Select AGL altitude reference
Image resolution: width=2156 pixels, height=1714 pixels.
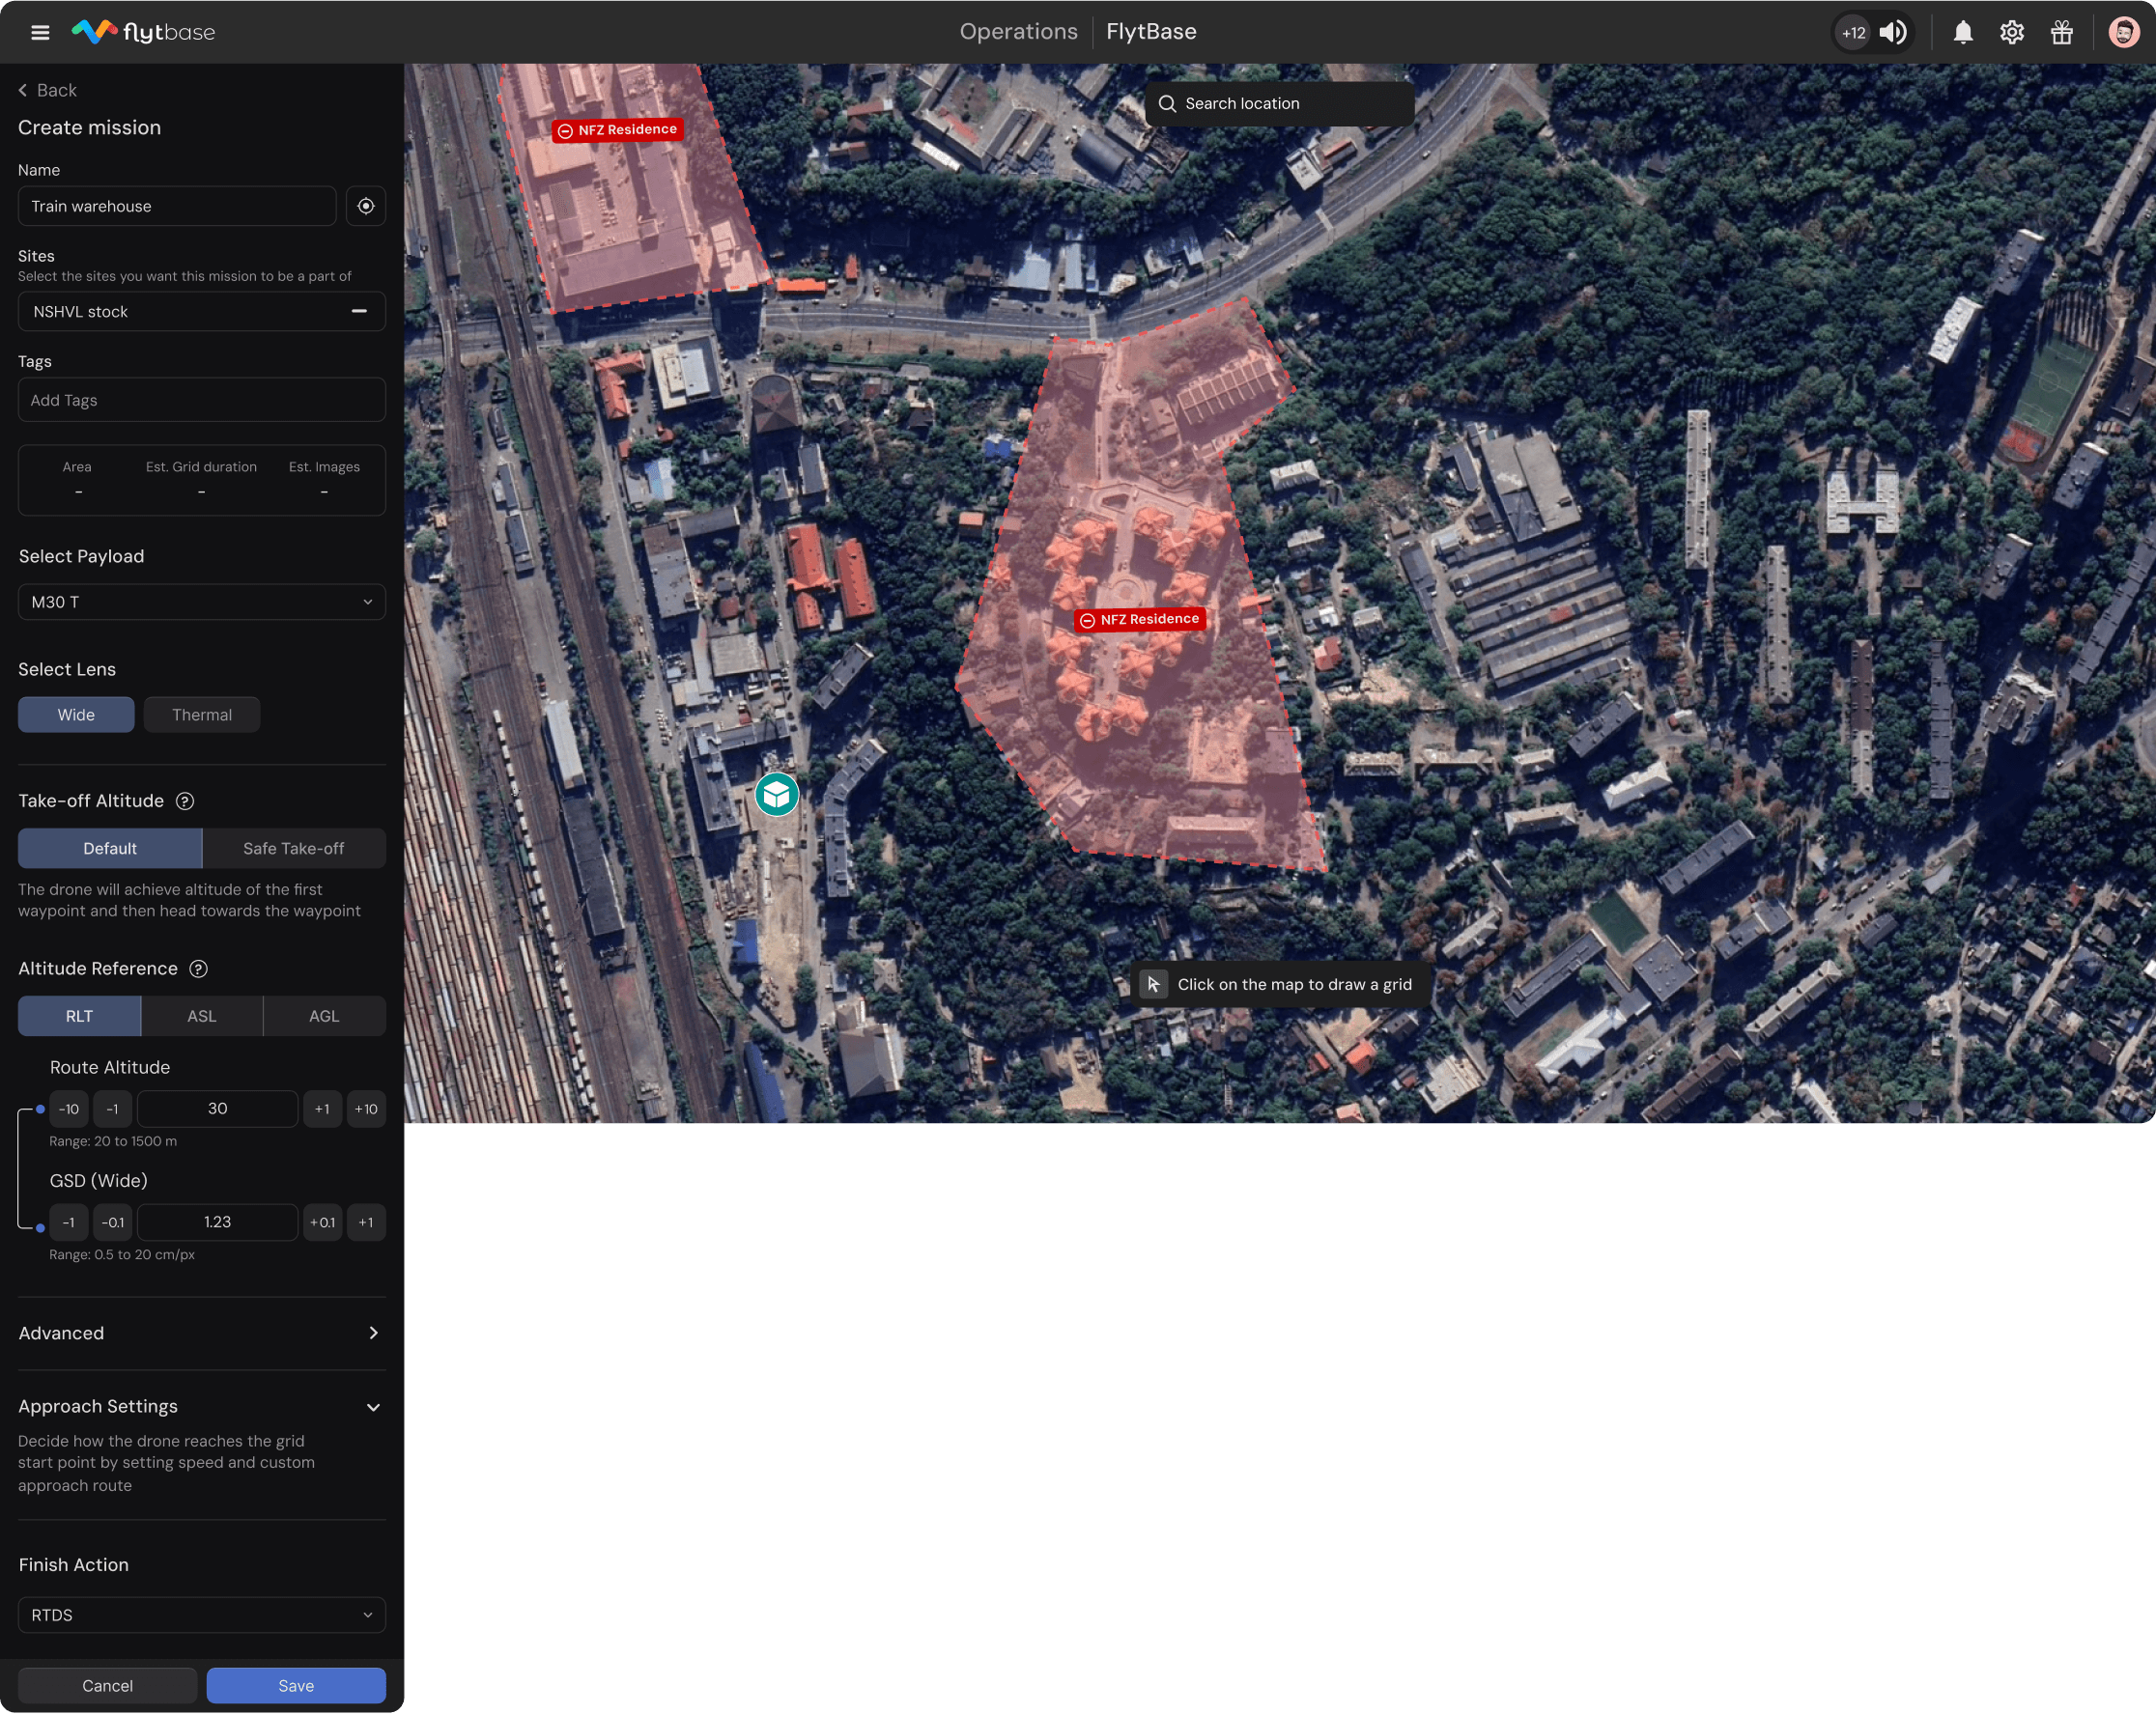(323, 1016)
